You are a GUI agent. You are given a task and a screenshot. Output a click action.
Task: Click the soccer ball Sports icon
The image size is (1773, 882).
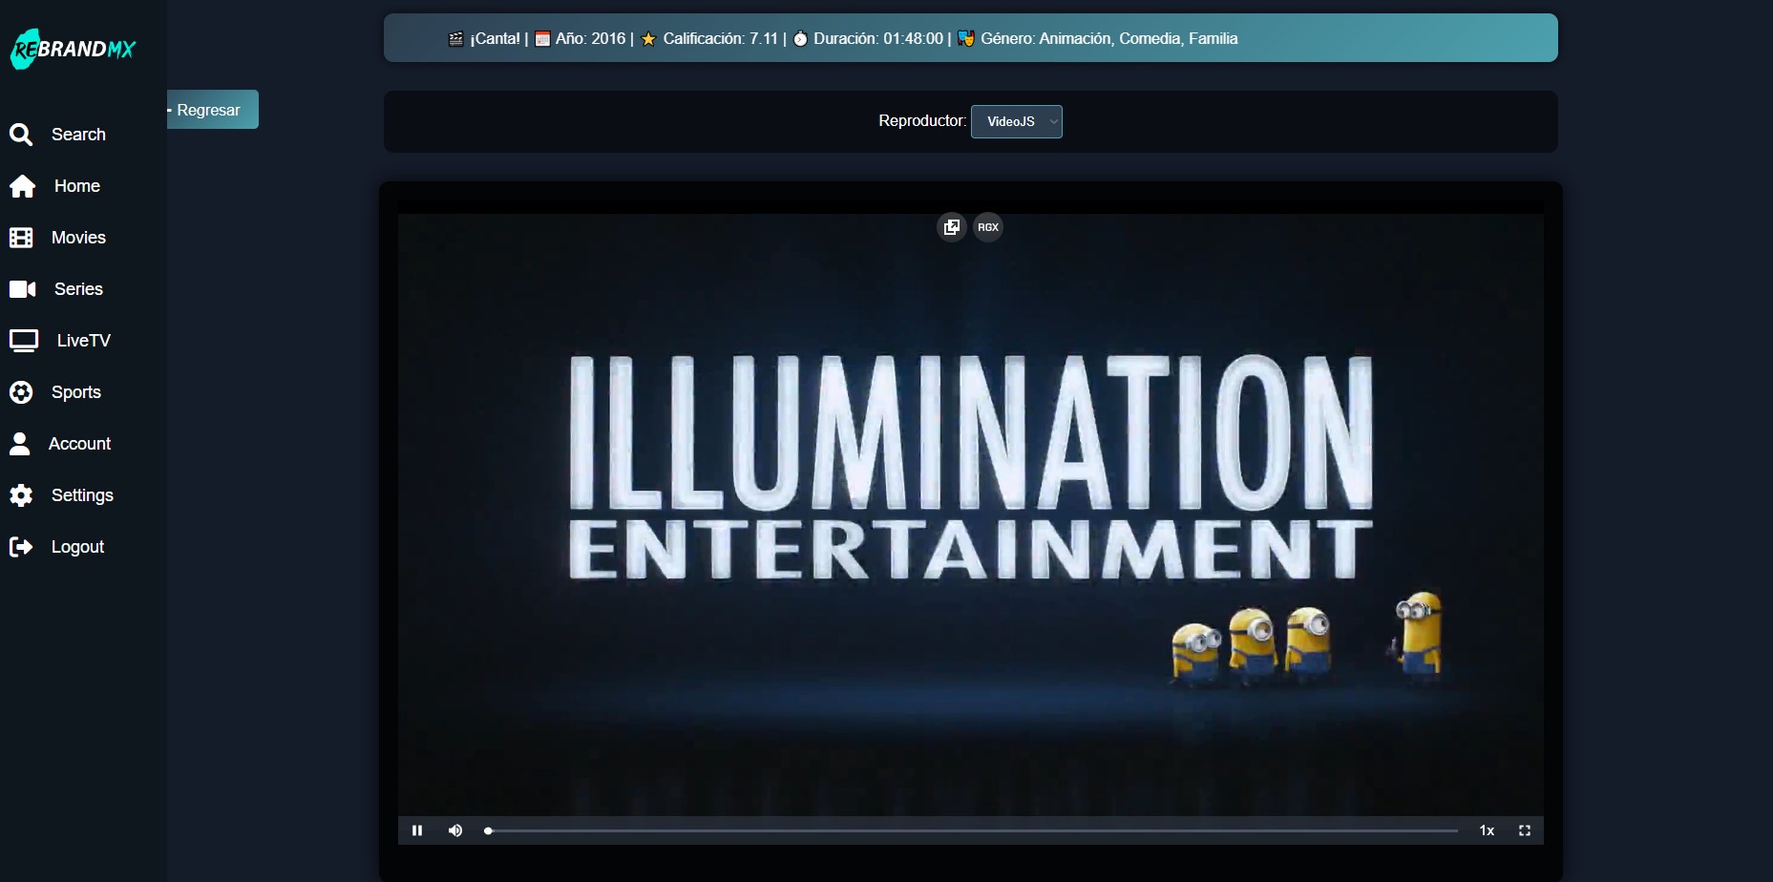pos(21,392)
